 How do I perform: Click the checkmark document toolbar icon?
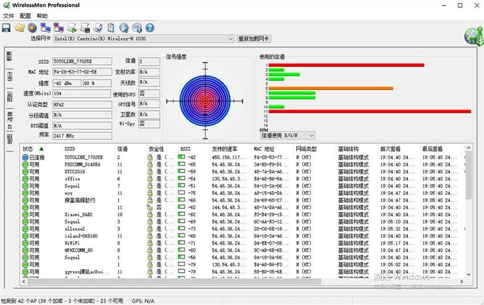click(98, 28)
